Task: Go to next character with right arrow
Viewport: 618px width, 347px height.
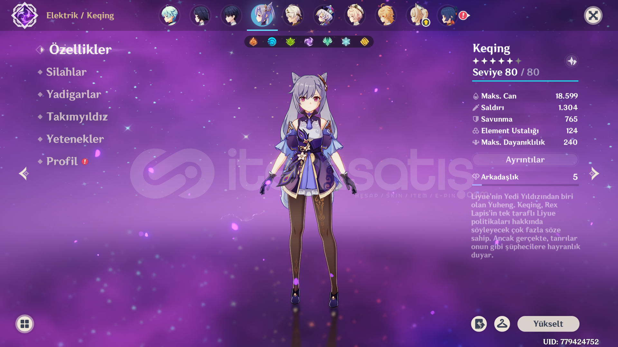Action: pos(594,173)
